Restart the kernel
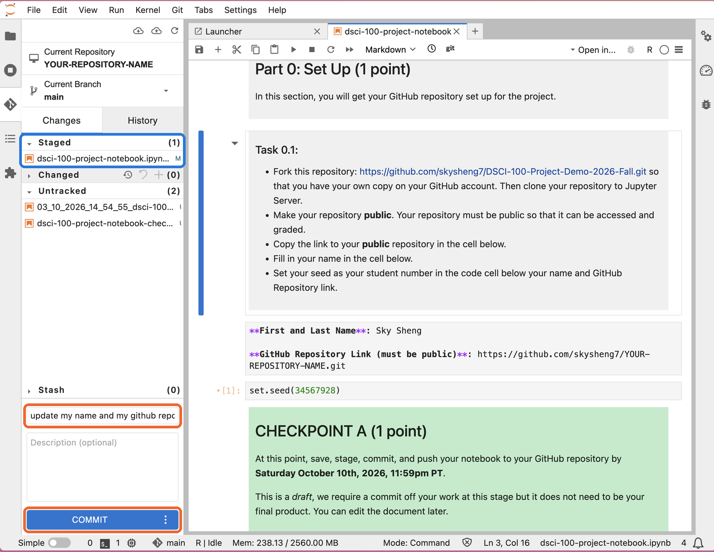The height and width of the screenshot is (552, 714). pyautogui.click(x=331, y=50)
